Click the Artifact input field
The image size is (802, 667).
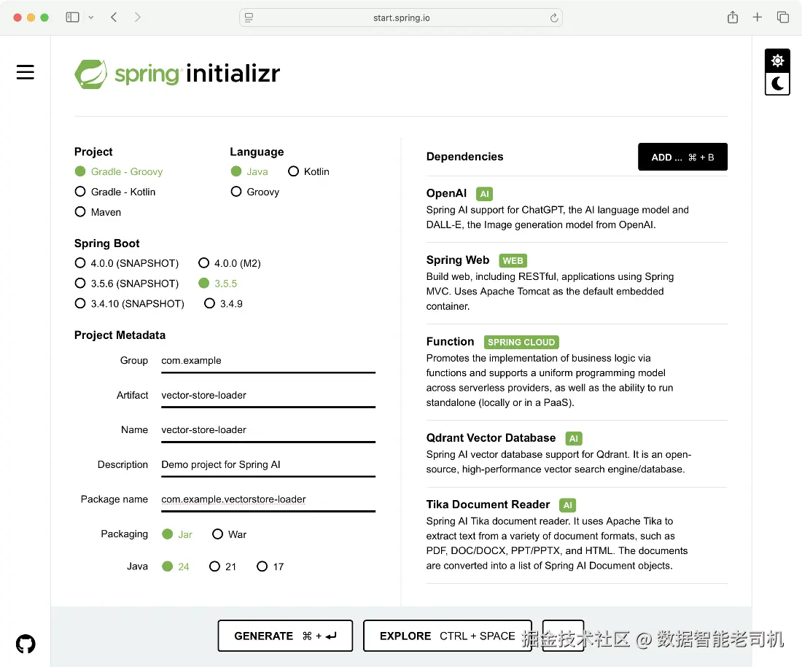pyautogui.click(x=268, y=396)
